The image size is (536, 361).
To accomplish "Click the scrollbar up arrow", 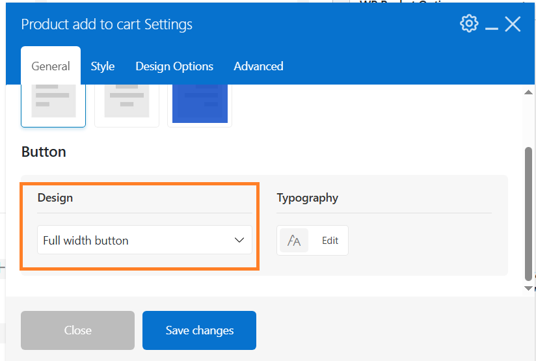I will tap(528, 92).
